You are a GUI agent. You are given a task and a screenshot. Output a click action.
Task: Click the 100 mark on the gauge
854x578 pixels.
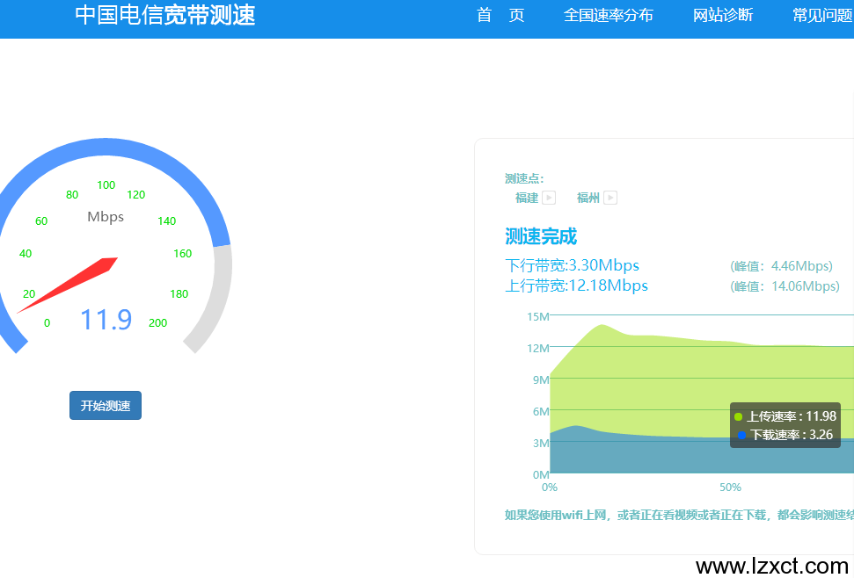point(106,184)
